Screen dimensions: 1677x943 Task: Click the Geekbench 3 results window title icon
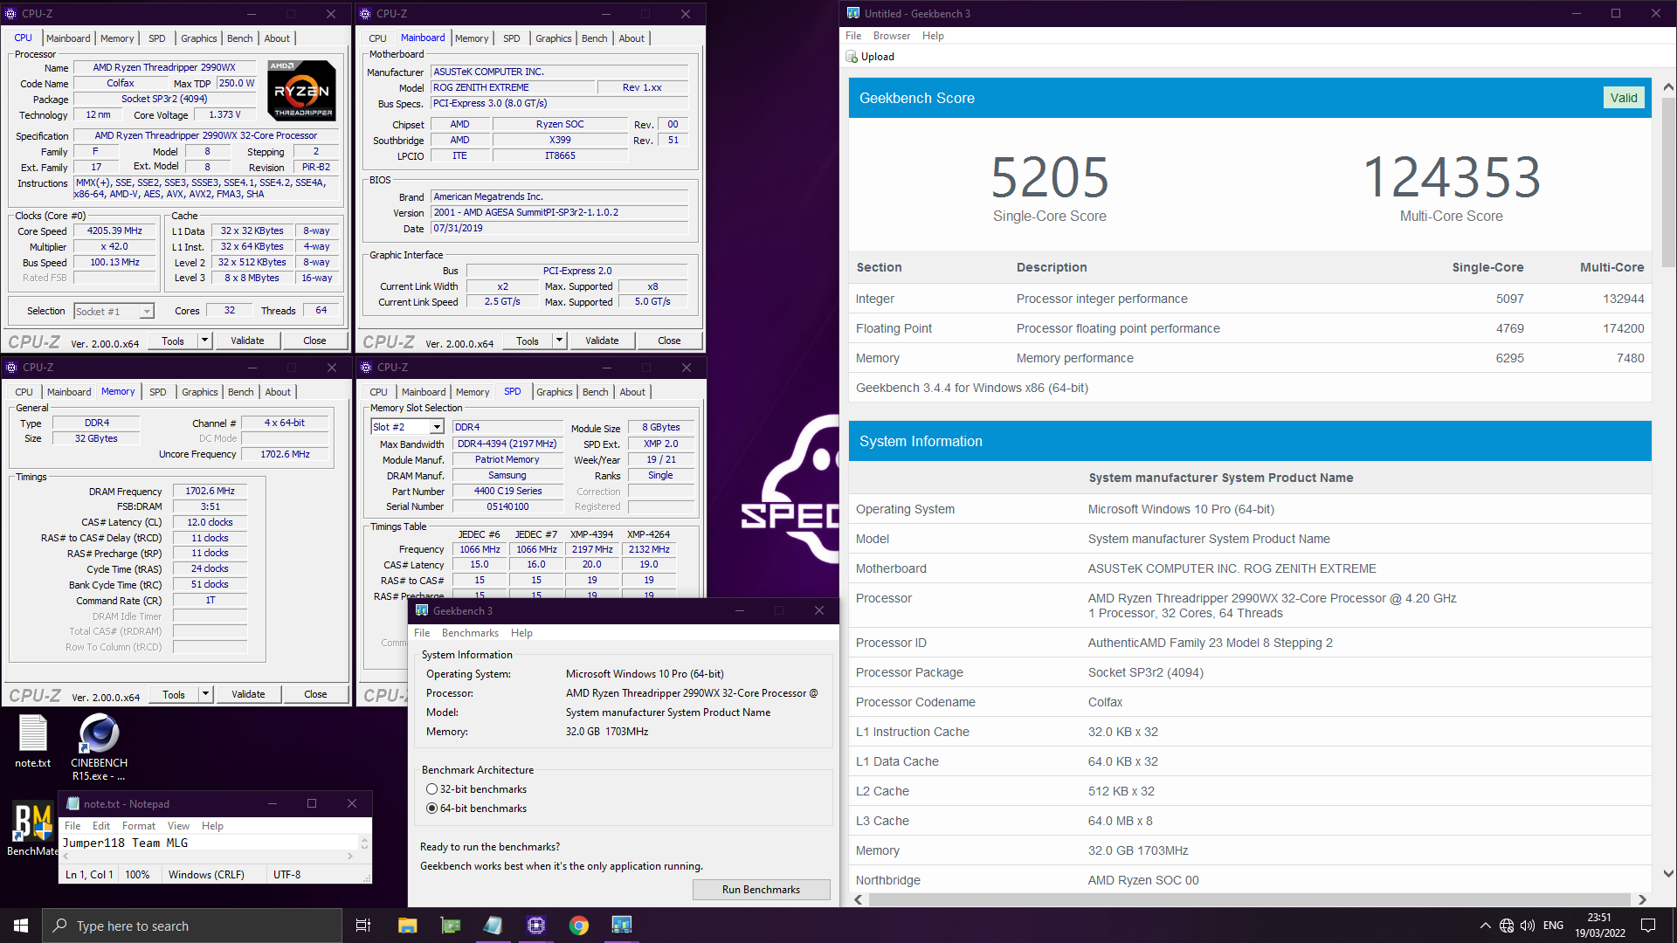click(x=853, y=13)
